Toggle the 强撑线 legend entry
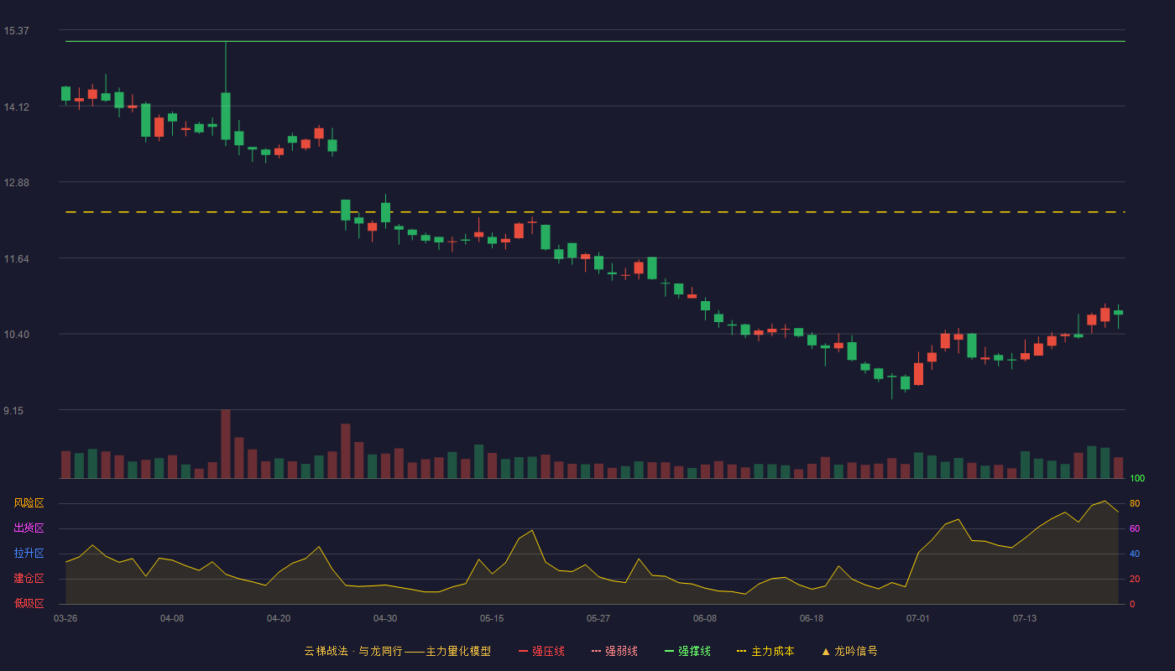Image resolution: width=1175 pixels, height=671 pixels. (x=688, y=651)
